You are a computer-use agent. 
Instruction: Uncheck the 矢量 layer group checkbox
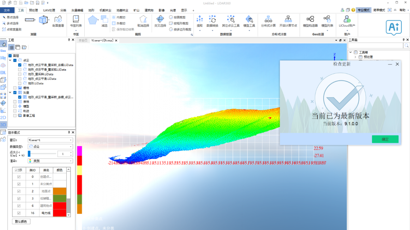[x=15, y=92]
